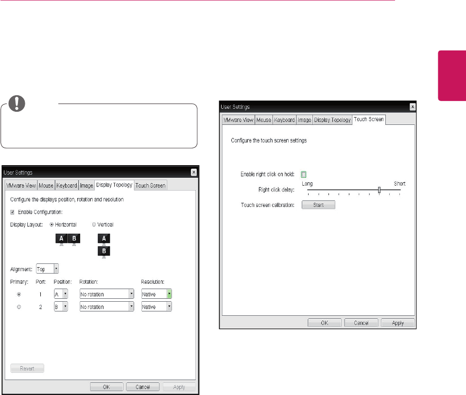The image size is (466, 395).
Task: Open Display Topology tab in Touch Screen window
Action: pyautogui.click(x=332, y=120)
